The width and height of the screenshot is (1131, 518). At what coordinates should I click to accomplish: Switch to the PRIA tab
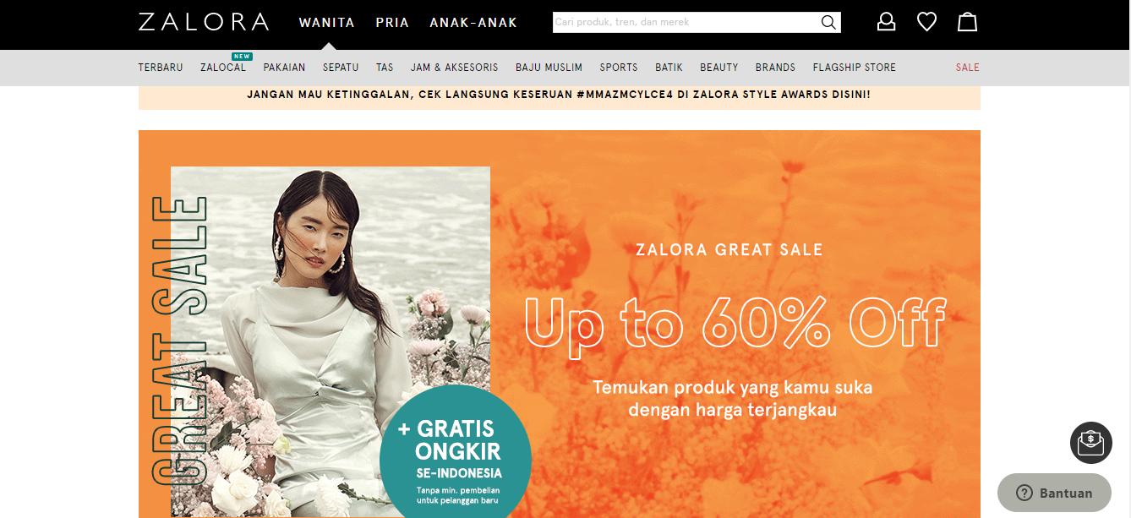point(392,23)
